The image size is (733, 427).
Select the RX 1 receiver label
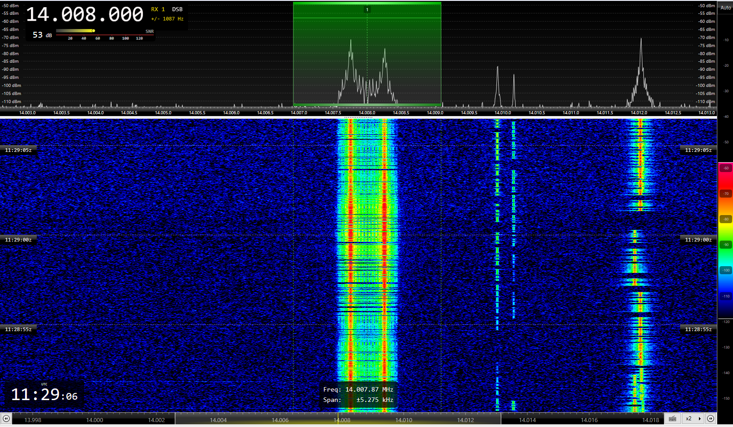[158, 9]
